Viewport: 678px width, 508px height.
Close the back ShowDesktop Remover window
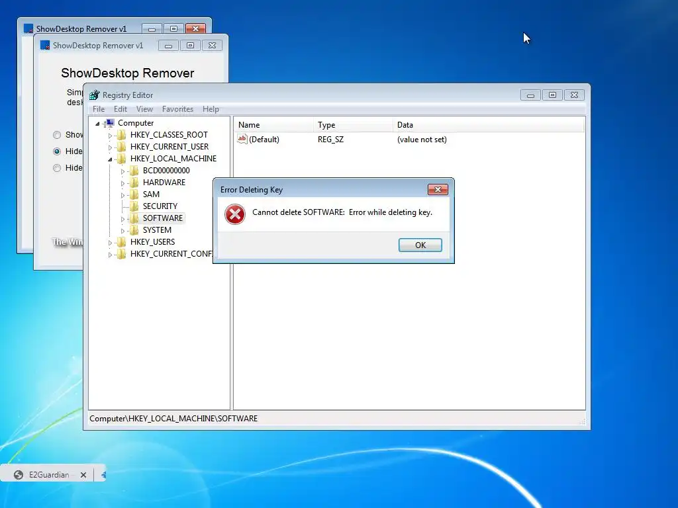195,29
